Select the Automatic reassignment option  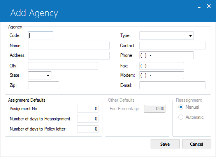tap(181, 117)
